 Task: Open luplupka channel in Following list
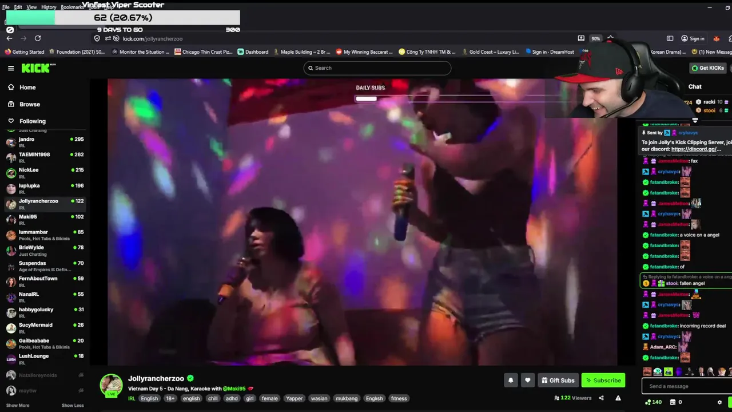[45, 188]
